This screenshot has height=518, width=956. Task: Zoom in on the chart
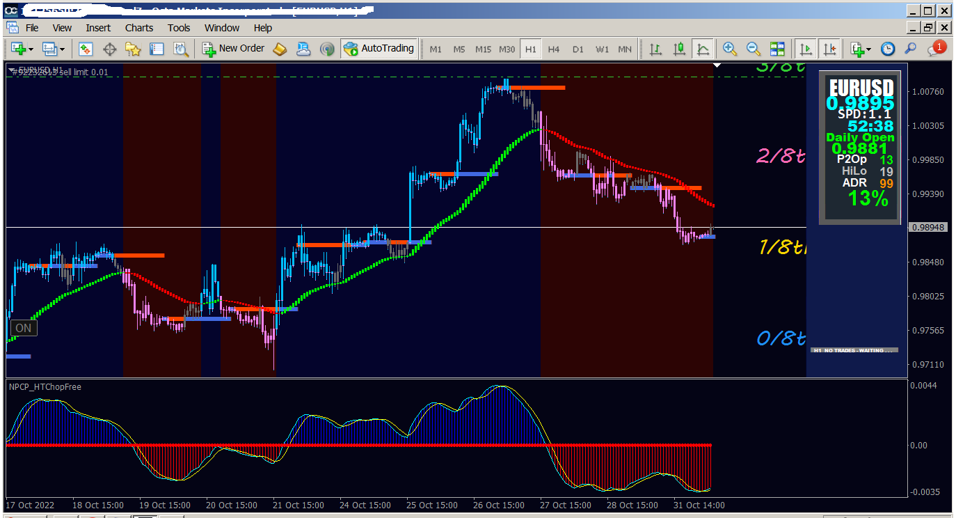pos(730,49)
